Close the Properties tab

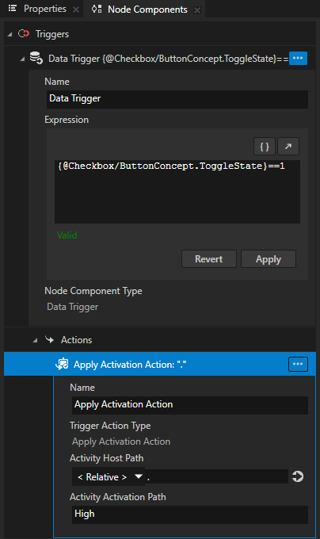(76, 10)
